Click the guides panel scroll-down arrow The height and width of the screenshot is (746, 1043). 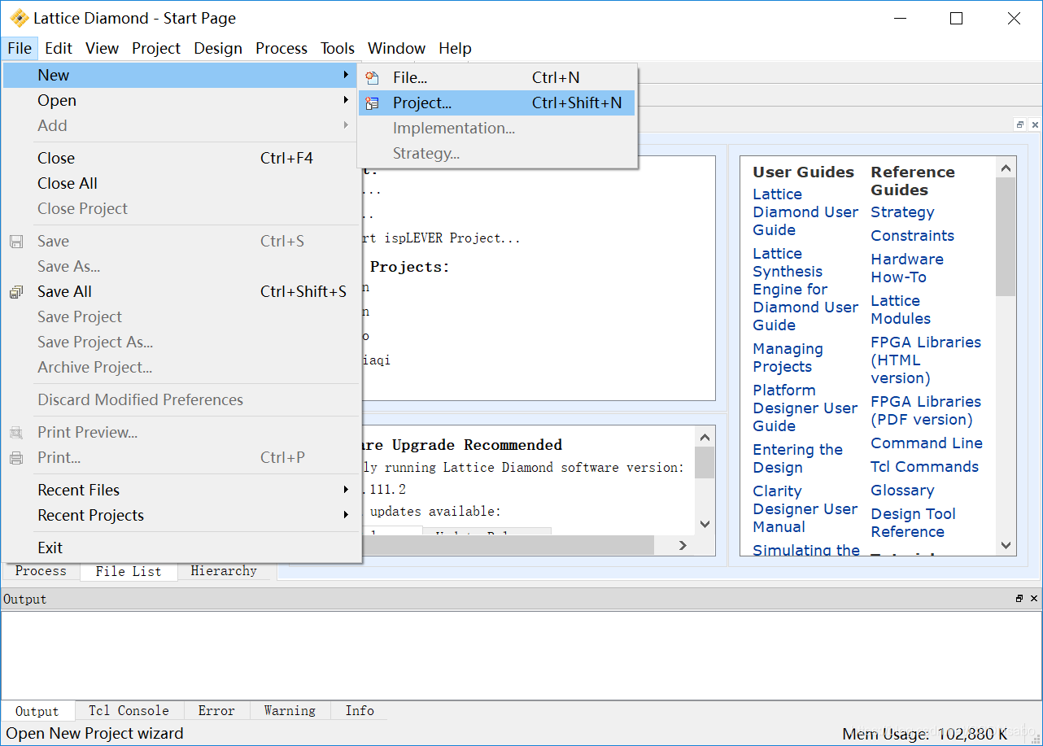[1006, 546]
